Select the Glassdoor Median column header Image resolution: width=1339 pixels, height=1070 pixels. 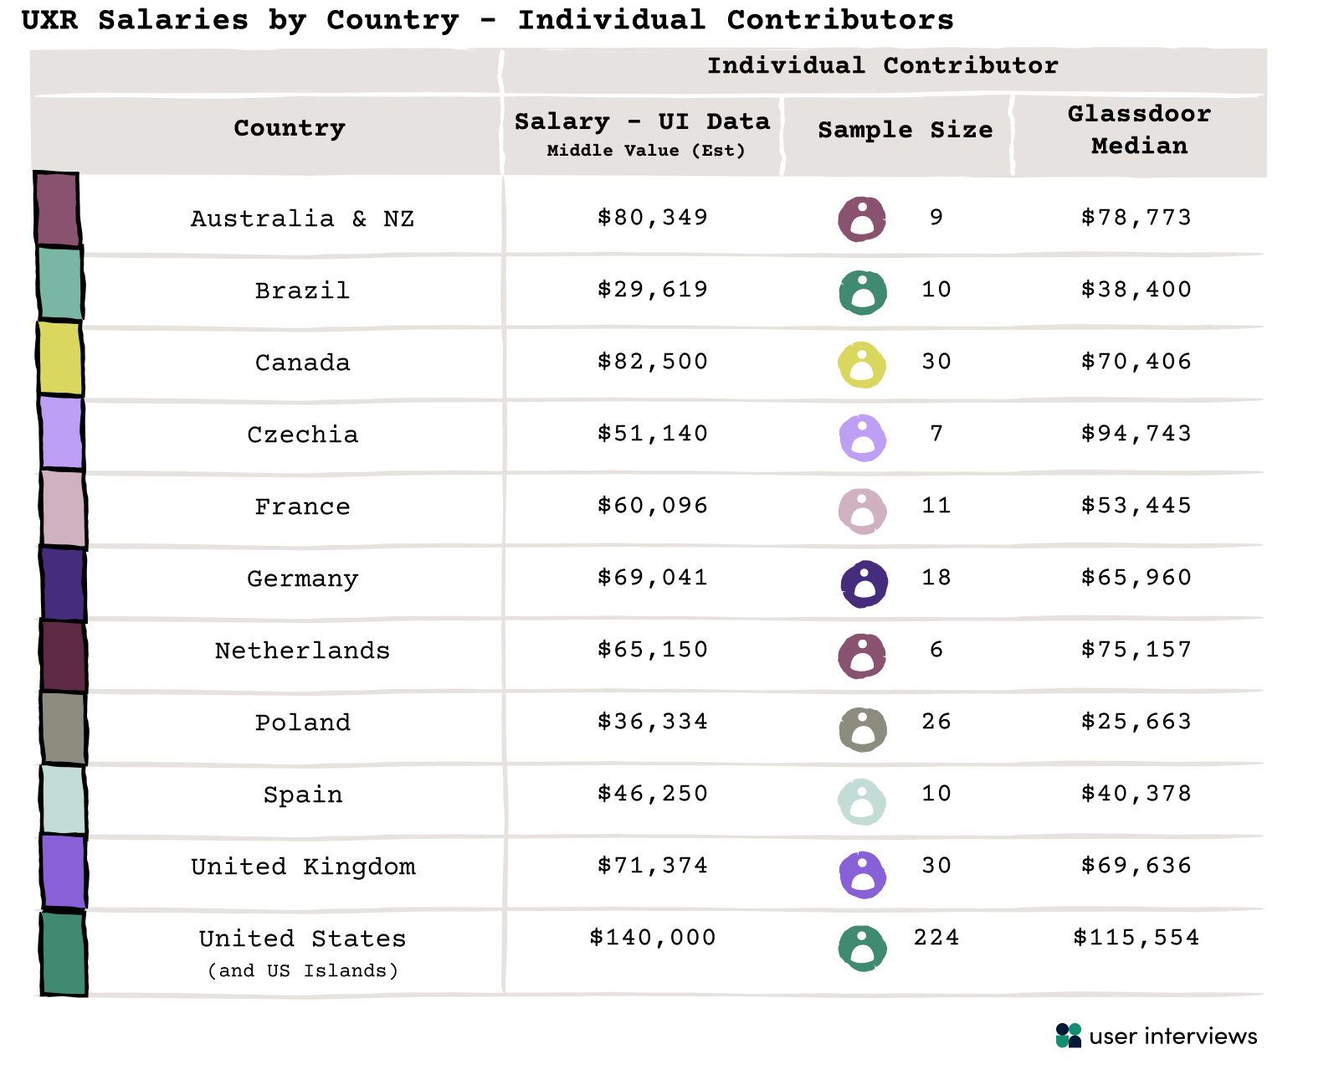pyautogui.click(x=1139, y=130)
